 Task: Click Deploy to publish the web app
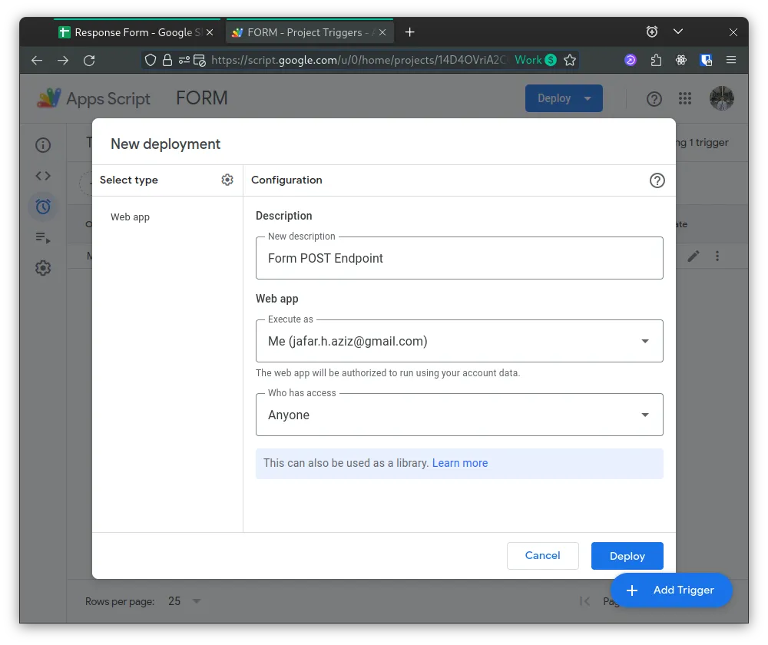pyautogui.click(x=627, y=555)
